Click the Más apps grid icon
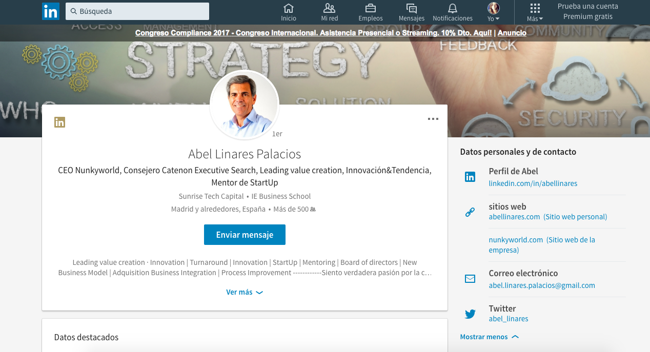 pos(535,8)
